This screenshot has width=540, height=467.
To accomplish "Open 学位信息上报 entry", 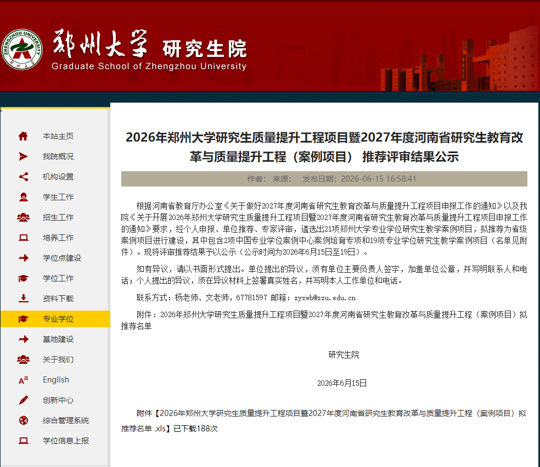I will (66, 441).
